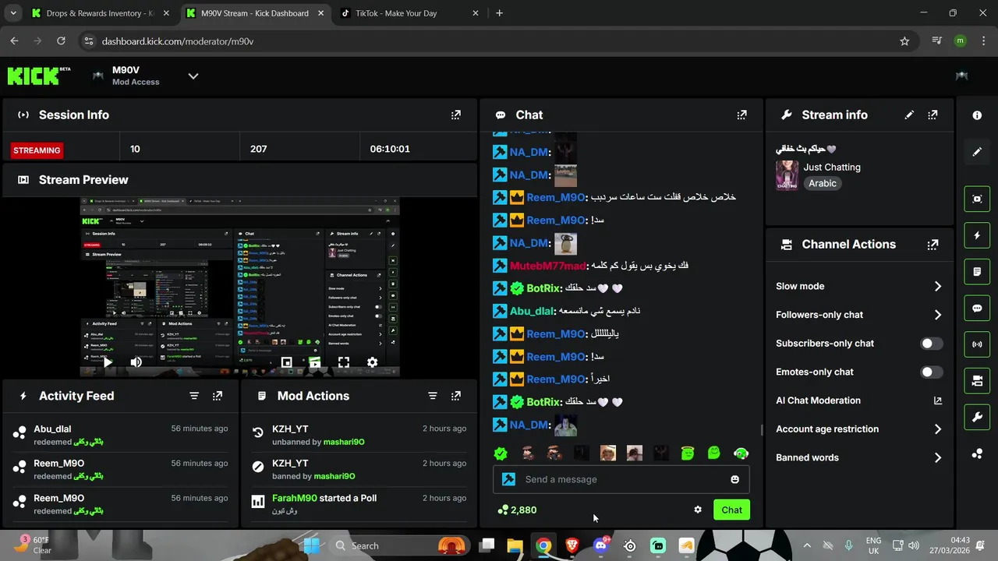Toggle Subscribers-only chat switch
998x561 pixels.
(932, 344)
